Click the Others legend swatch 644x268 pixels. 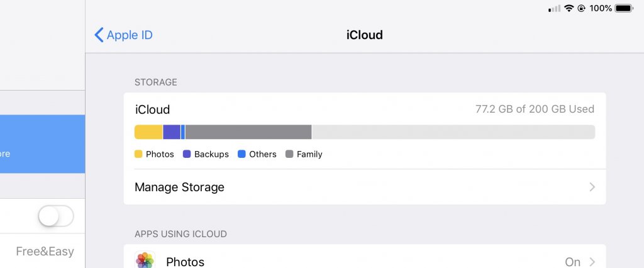coord(242,154)
